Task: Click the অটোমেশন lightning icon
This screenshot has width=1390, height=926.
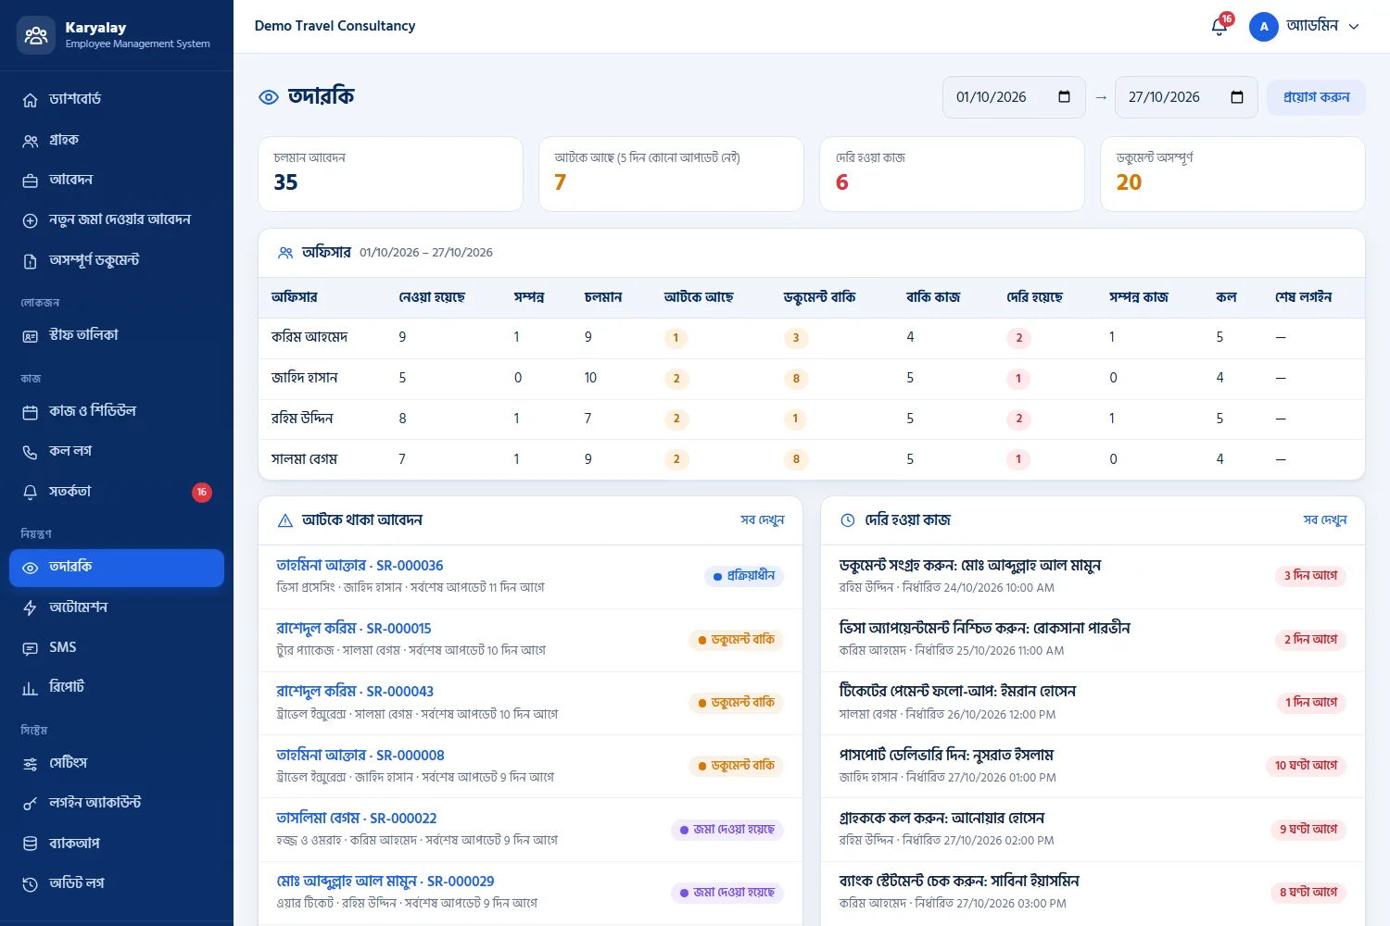Action: [x=31, y=608]
